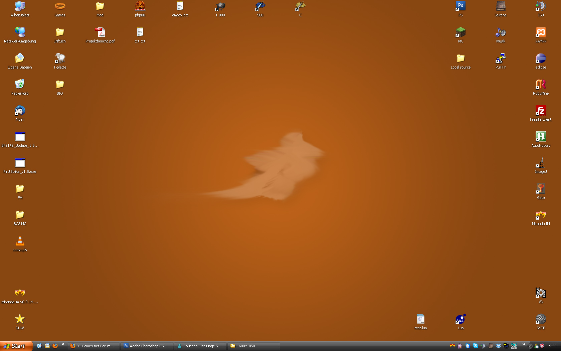Launch the Gate shortcut
The image size is (561, 351).
[x=541, y=191]
